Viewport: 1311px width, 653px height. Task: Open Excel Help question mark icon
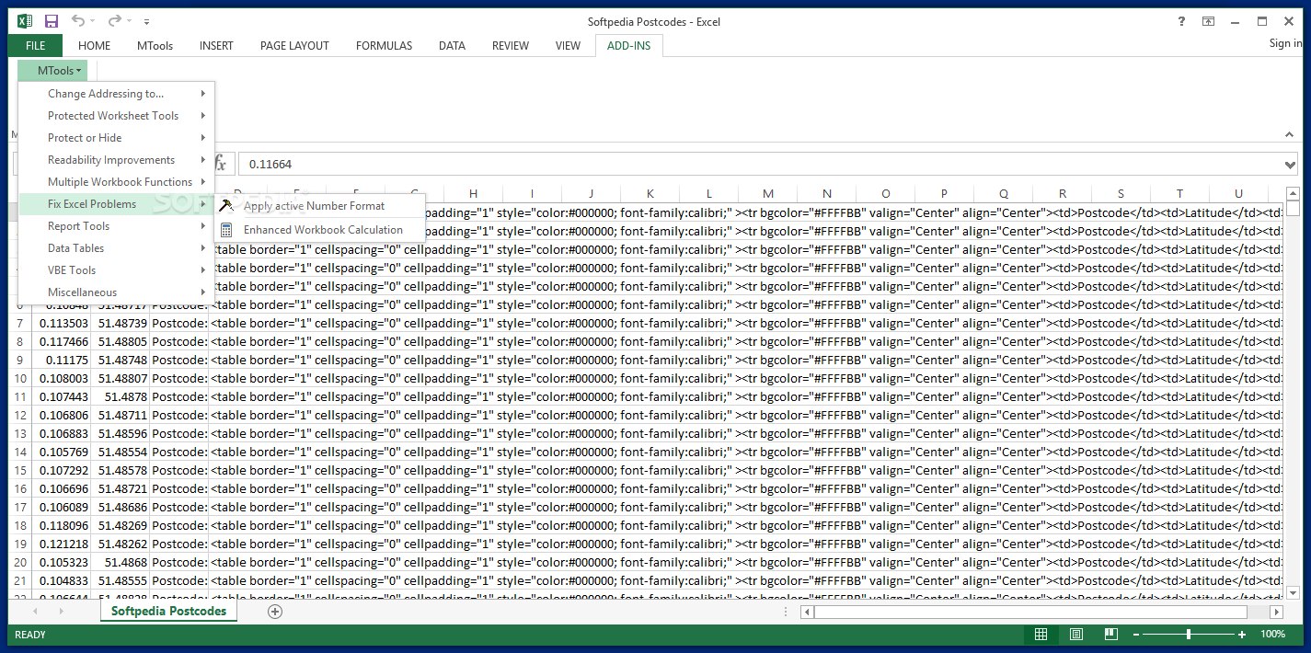point(1181,21)
